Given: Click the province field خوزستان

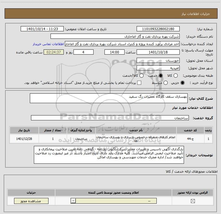Looking at the screenshot, I should coord(158,60).
